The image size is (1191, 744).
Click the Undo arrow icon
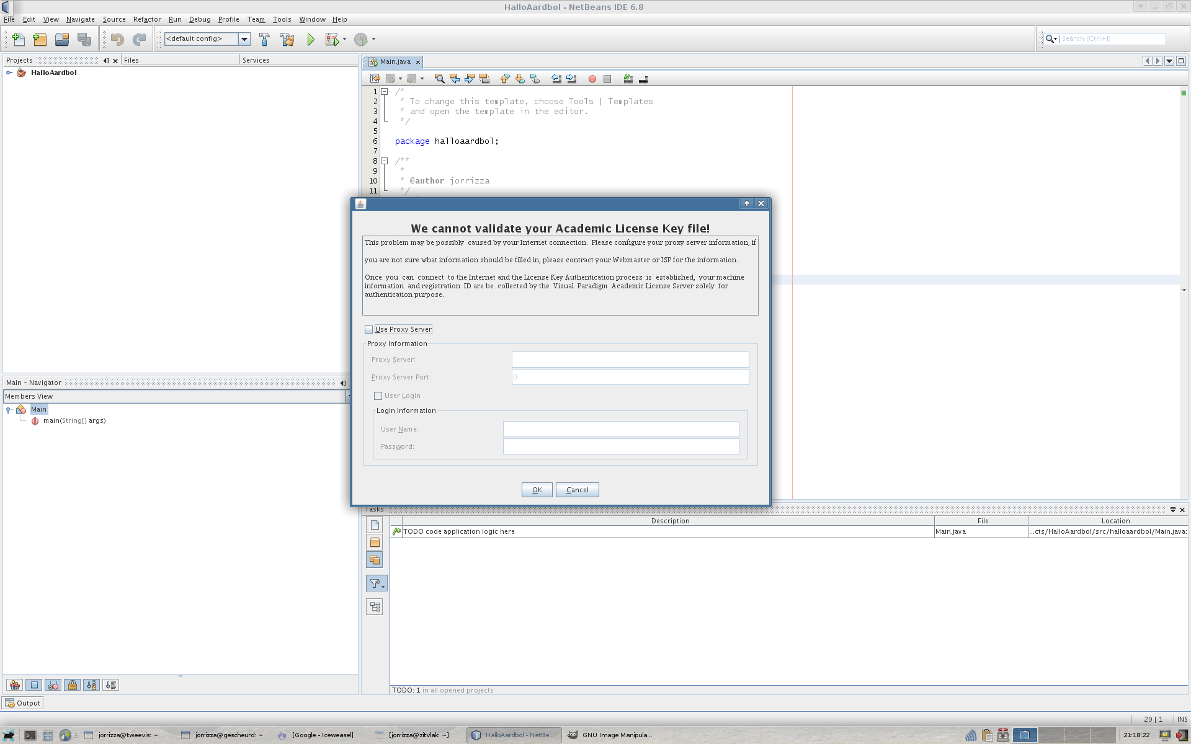click(x=117, y=40)
